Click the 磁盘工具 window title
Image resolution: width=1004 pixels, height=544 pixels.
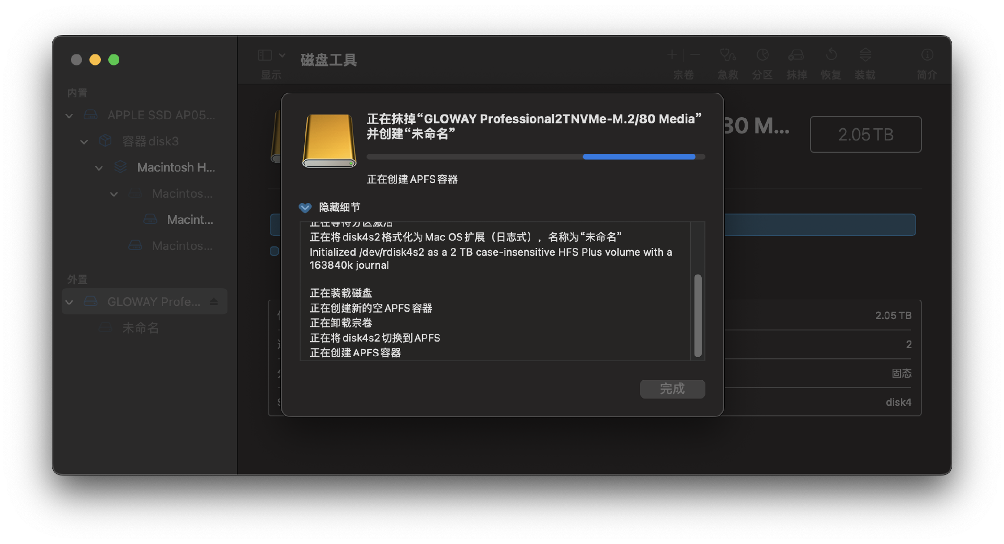pos(328,60)
